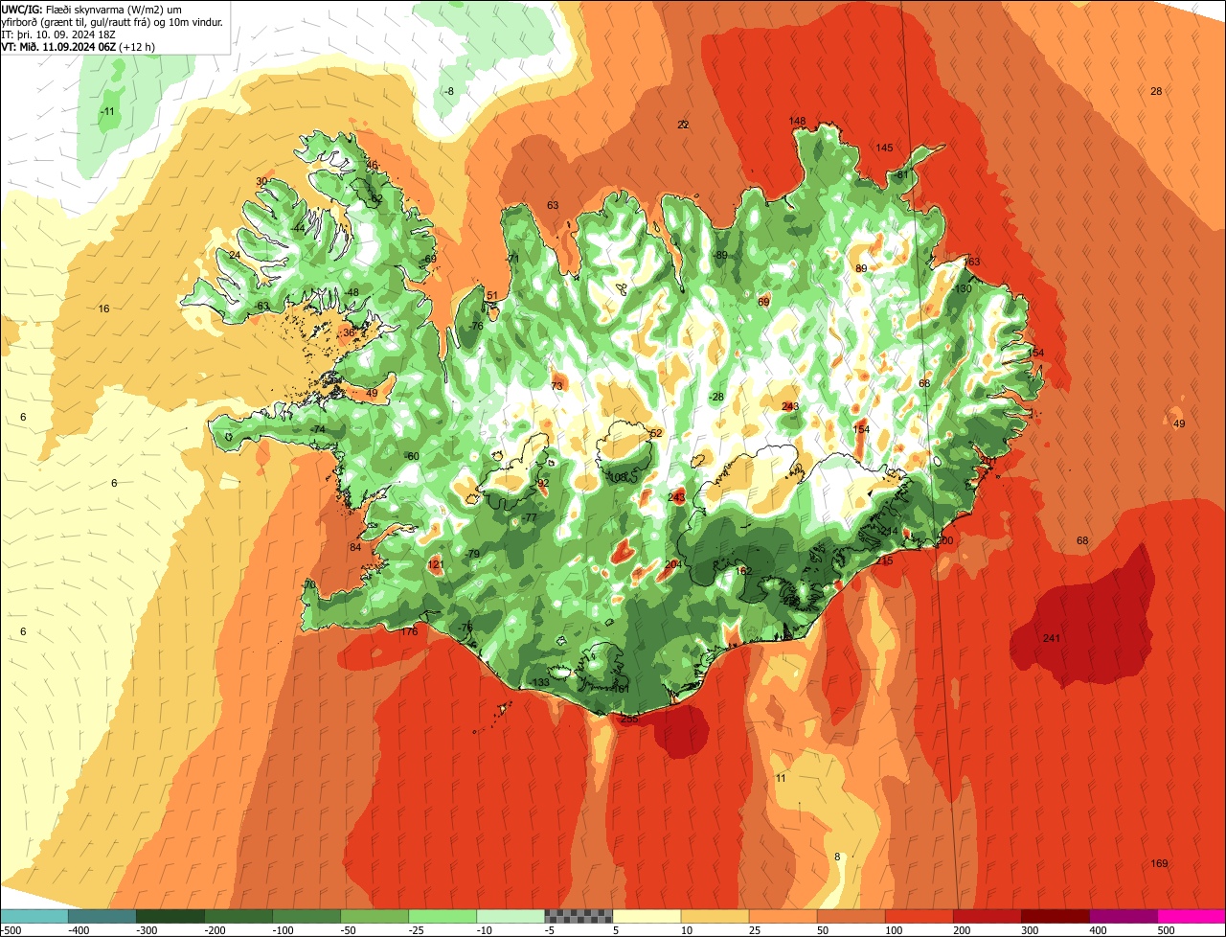1226x937 pixels.
Task: Click the legend swatch between 300 and 400
Action: point(1055,916)
